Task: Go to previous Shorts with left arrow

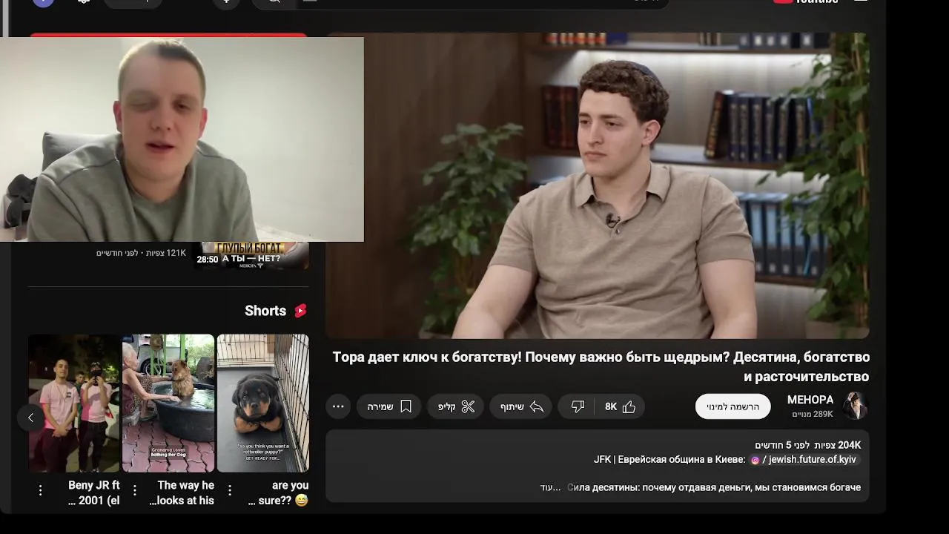Action: [30, 418]
